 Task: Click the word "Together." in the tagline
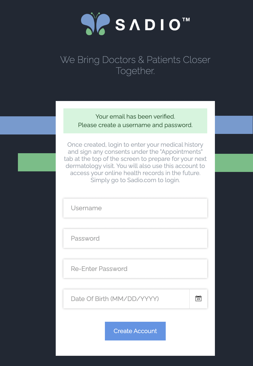click(x=135, y=71)
